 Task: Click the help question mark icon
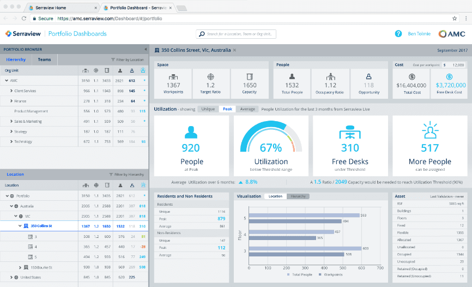pos(398,34)
